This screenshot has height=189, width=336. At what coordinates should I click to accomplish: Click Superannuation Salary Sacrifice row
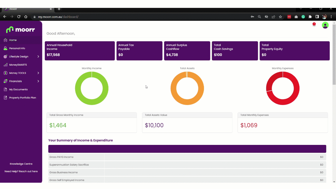187,165
